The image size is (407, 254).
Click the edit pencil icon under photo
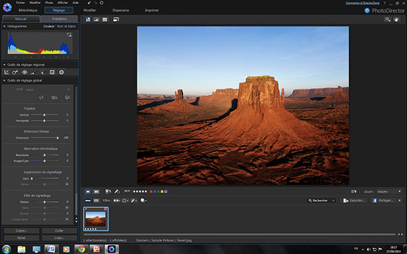point(117,192)
